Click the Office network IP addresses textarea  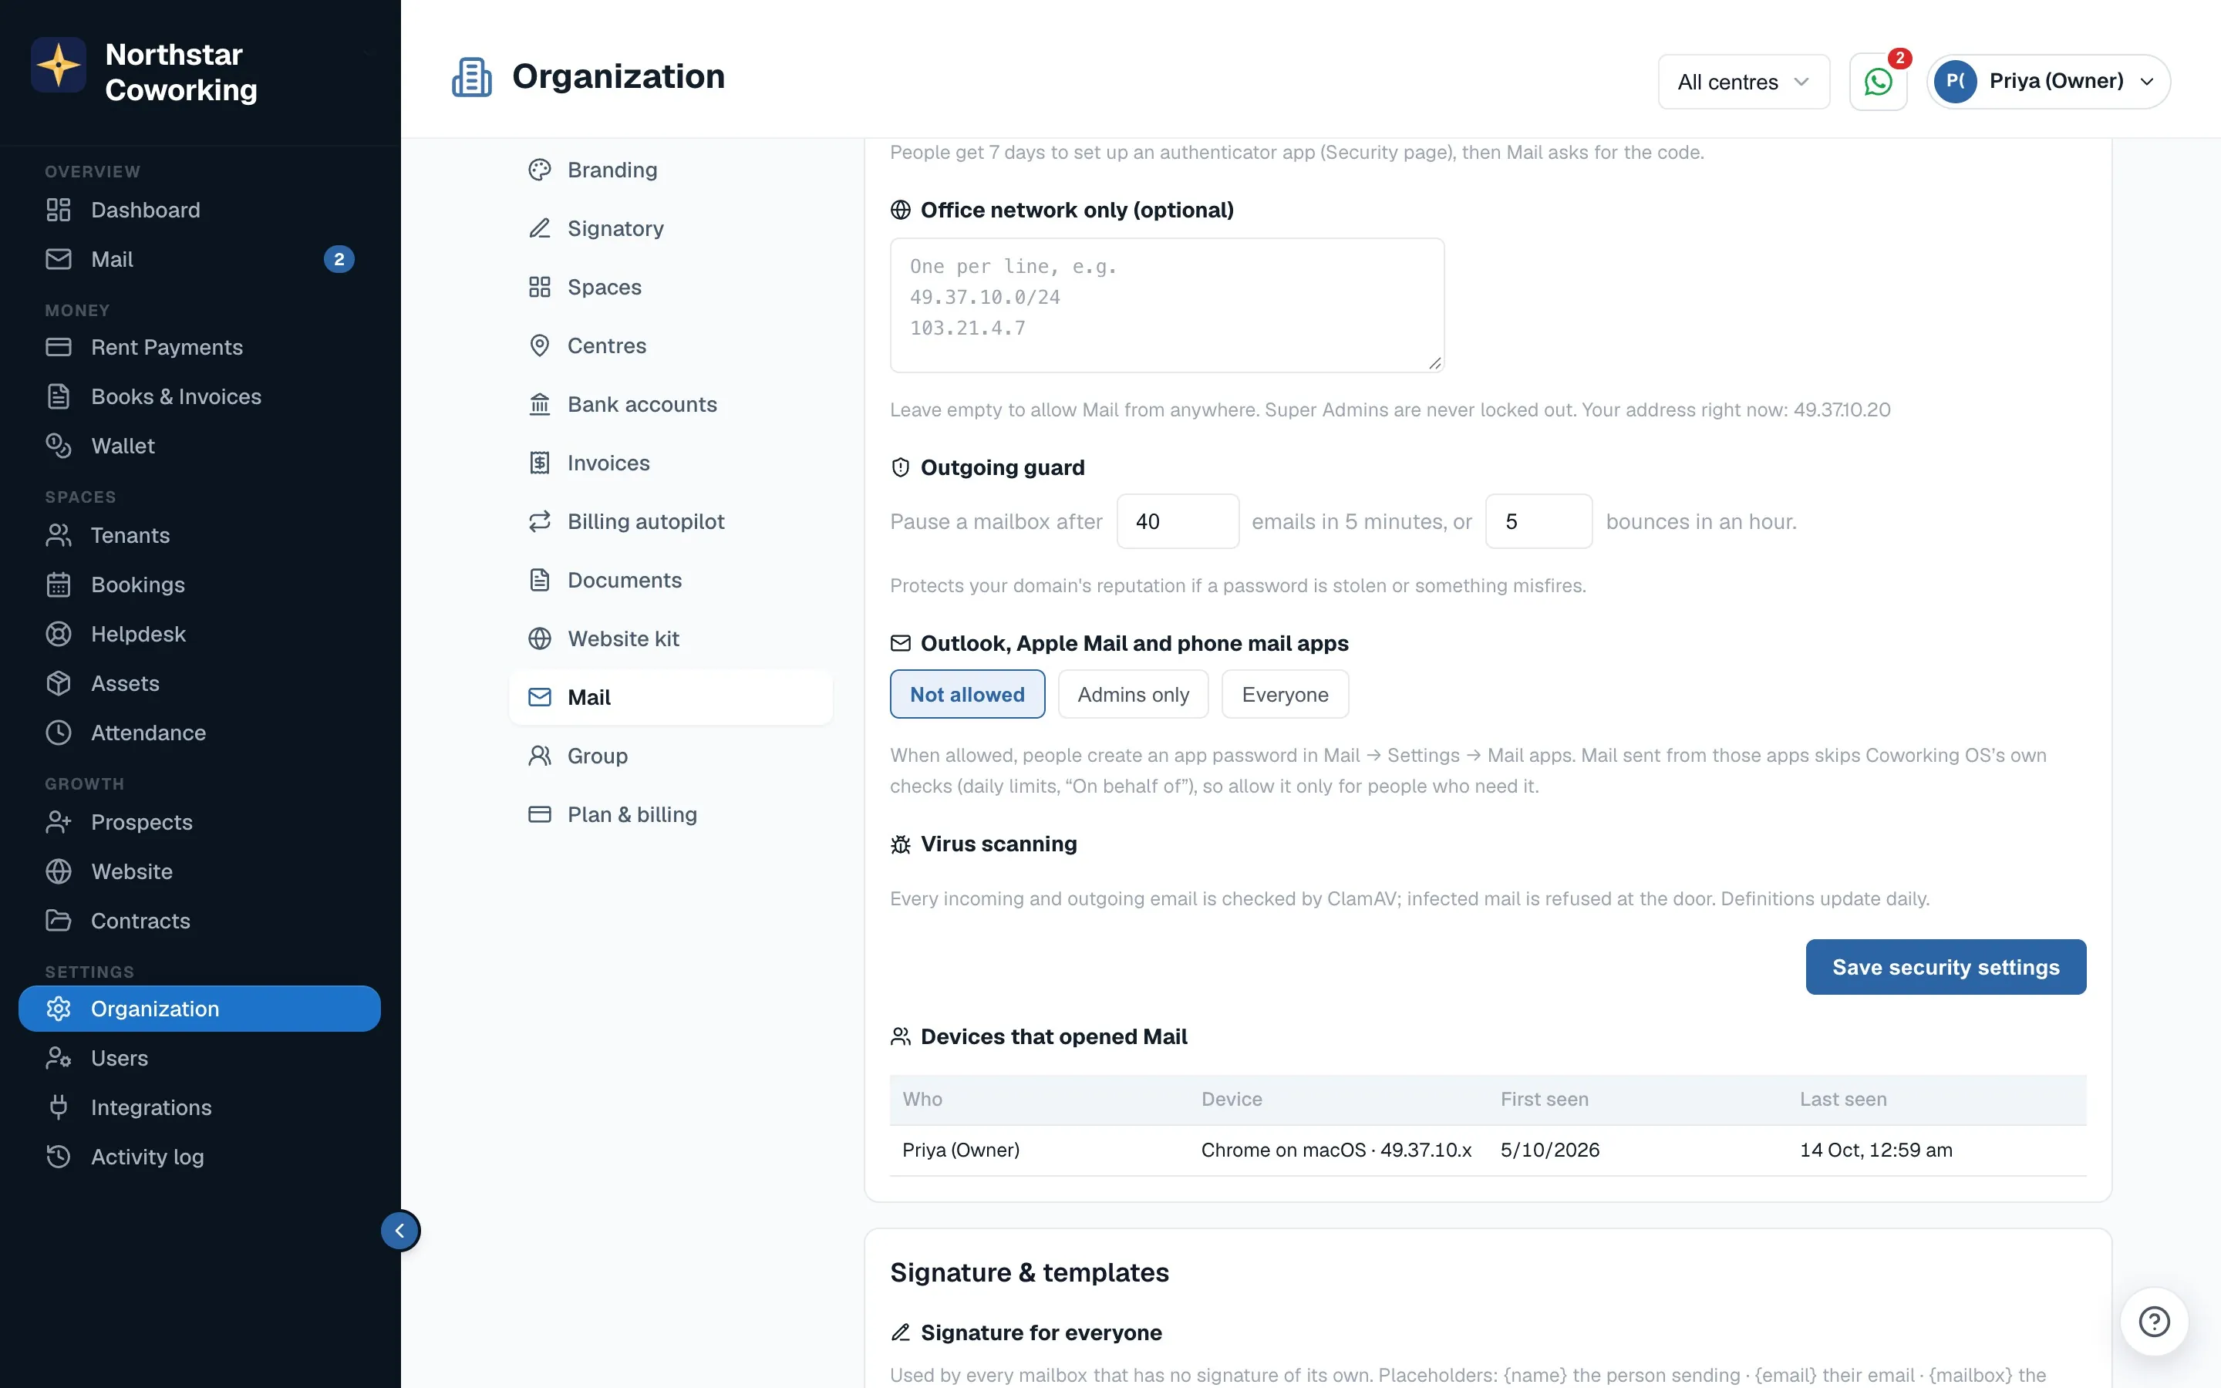pyautogui.click(x=1168, y=305)
